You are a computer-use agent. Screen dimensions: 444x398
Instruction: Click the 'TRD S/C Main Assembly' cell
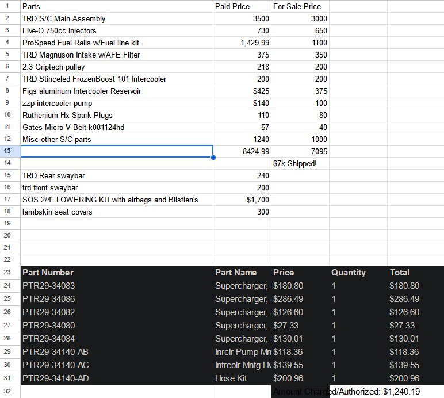click(x=117, y=18)
